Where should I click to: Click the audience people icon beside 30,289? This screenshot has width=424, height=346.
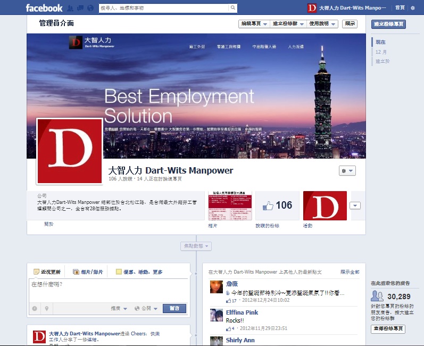click(x=377, y=296)
